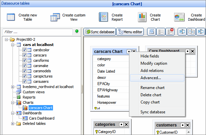
Task: Click the Cars Dashboard tree icon
Action: pos(25,118)
